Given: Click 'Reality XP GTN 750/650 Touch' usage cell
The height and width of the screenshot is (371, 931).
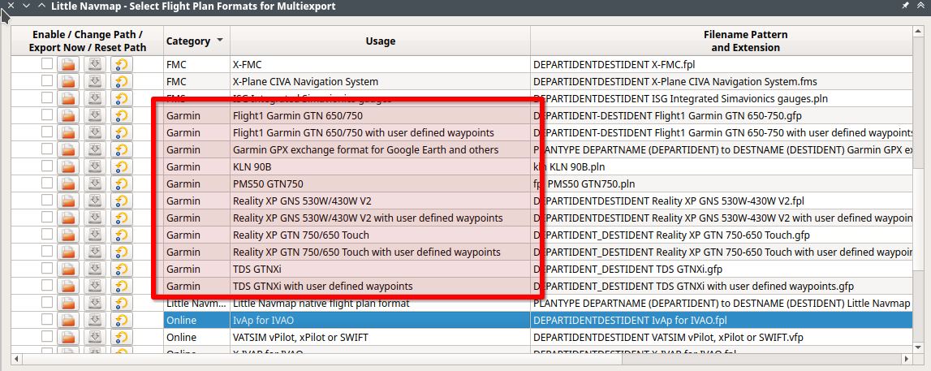Looking at the screenshot, I should click(x=380, y=235).
